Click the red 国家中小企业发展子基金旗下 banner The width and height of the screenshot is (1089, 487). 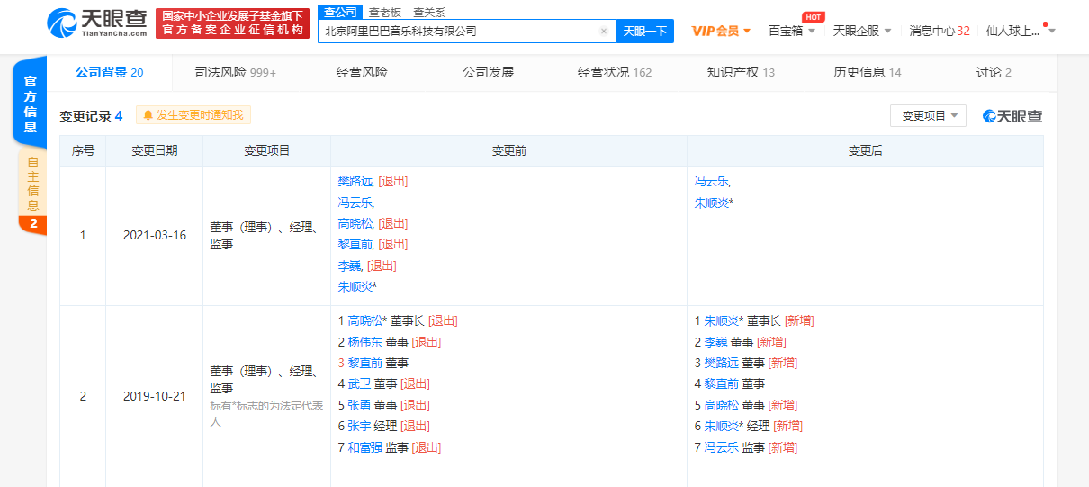[232, 23]
